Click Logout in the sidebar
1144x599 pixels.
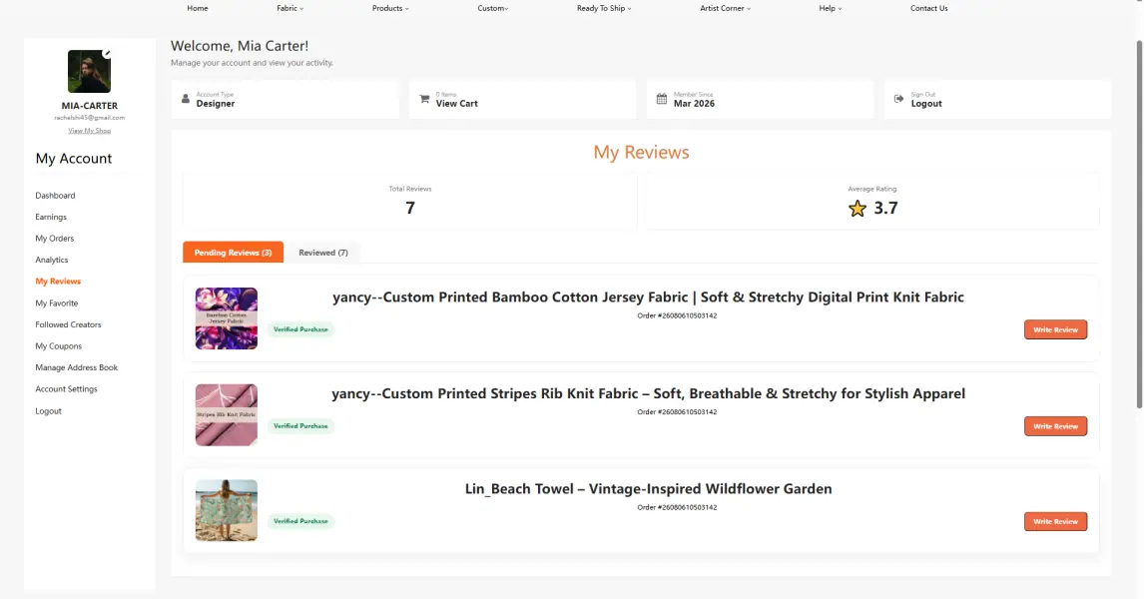[x=49, y=410]
